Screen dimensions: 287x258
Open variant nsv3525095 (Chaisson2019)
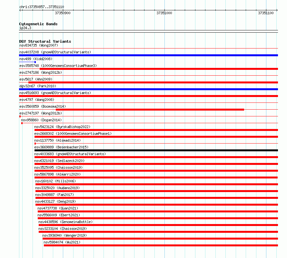tap(58, 167)
